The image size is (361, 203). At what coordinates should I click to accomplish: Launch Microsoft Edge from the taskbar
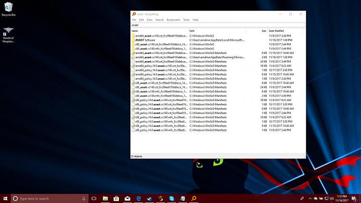coord(138,198)
